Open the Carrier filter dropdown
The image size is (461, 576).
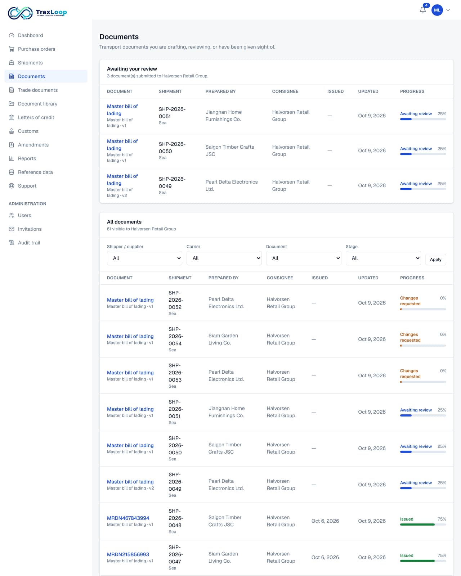224,258
